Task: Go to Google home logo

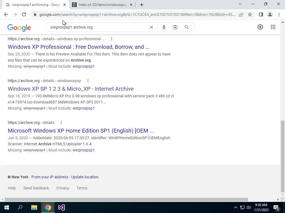Action: coord(19,28)
